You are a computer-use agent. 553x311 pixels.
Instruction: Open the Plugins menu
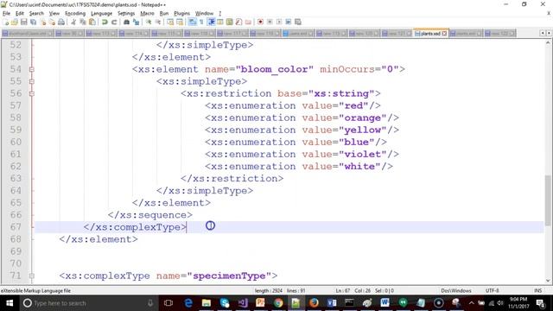(182, 14)
